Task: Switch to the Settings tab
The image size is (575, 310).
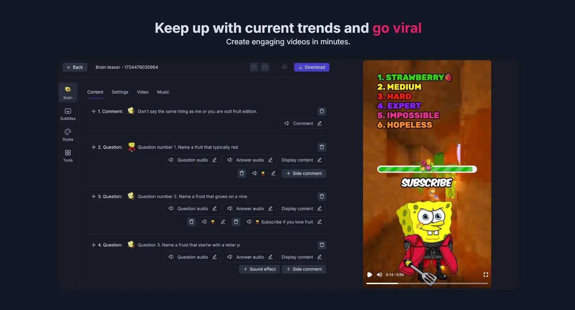Action: (x=120, y=92)
